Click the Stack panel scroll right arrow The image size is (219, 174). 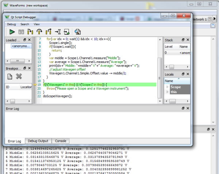[188, 67]
